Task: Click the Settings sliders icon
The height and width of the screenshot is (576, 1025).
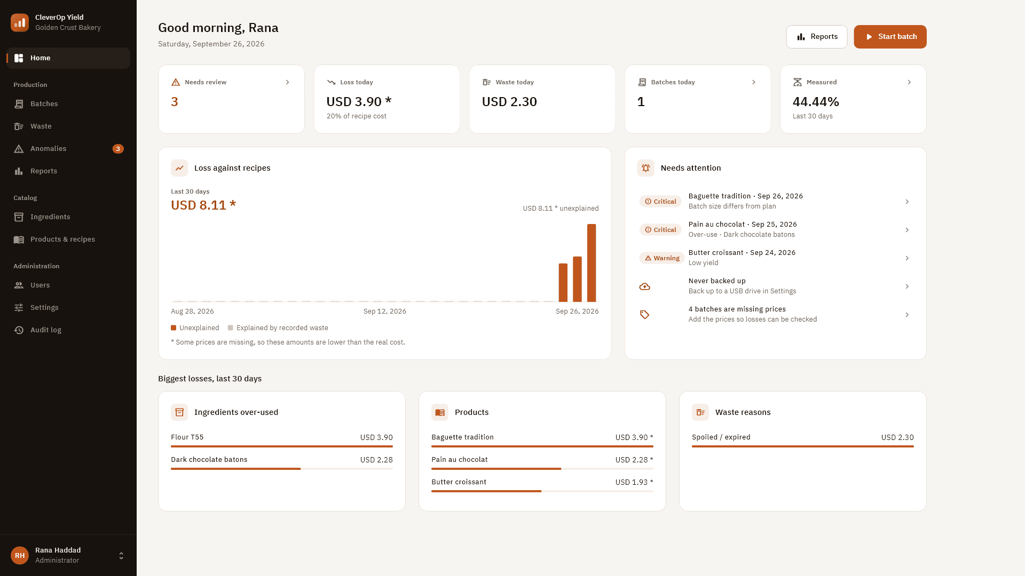Action: point(19,308)
